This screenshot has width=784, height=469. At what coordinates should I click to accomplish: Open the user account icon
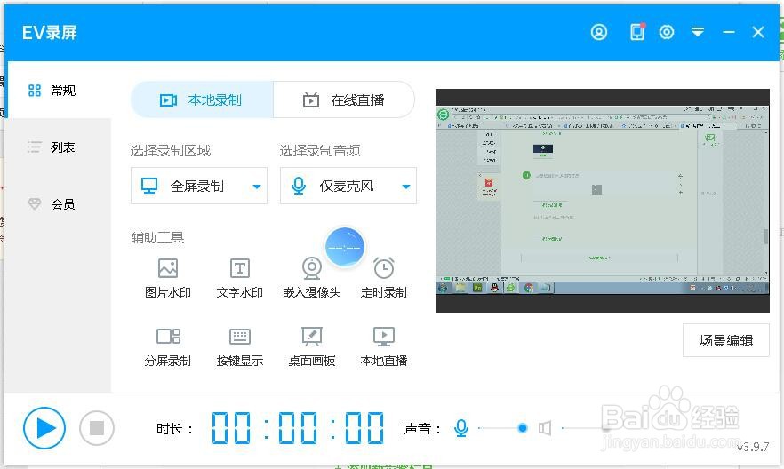coord(598,33)
